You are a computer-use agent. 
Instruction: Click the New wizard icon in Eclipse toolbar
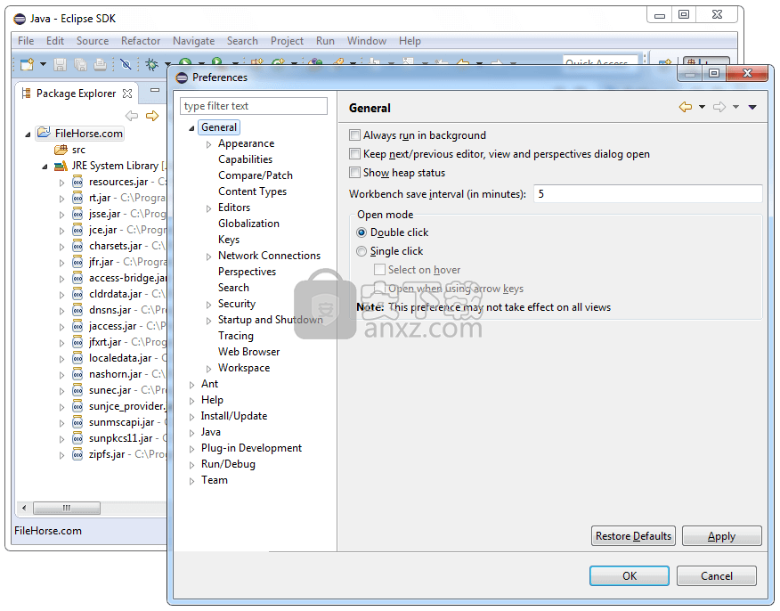[27, 64]
